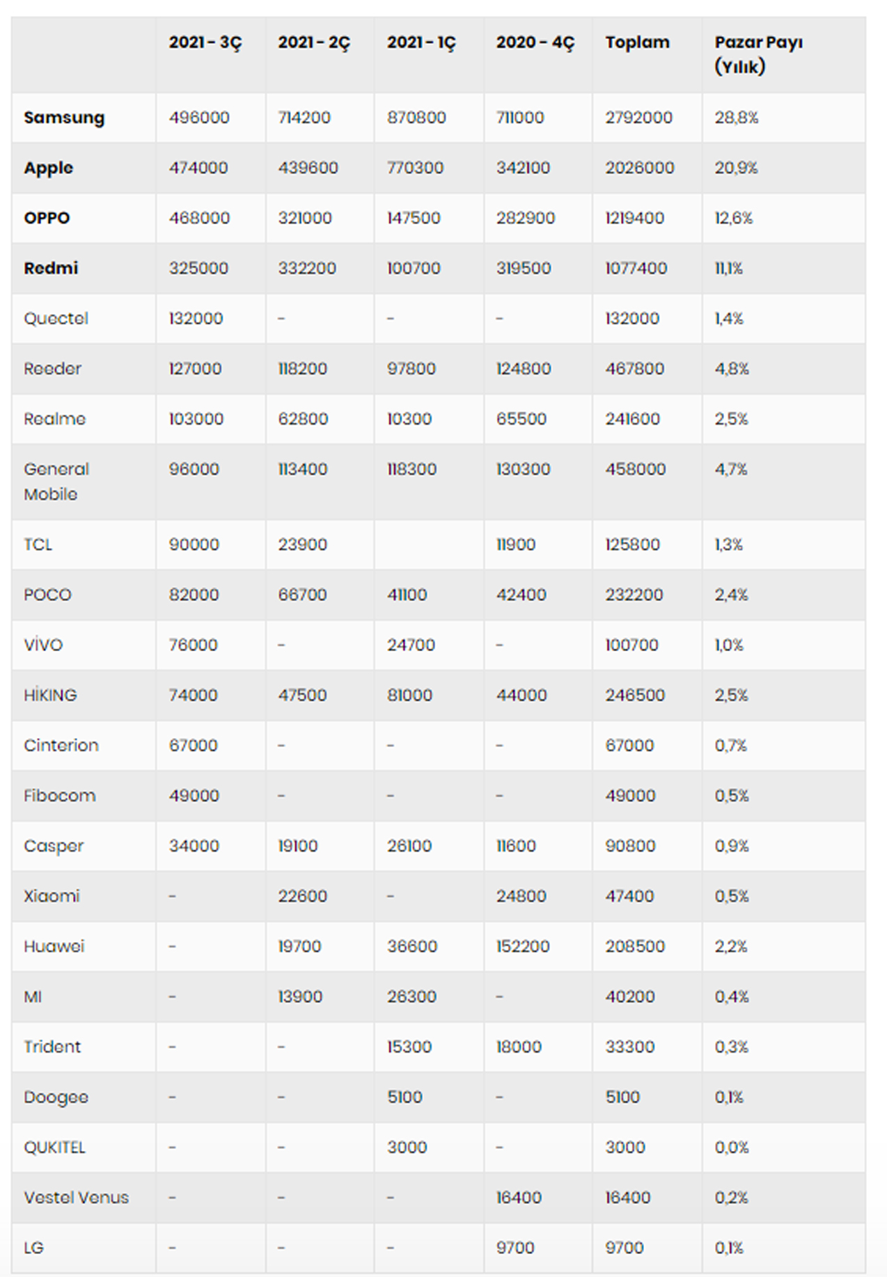Select Reeder's total value 467800
This screenshot has width=887, height=1277.
pyautogui.click(x=634, y=368)
